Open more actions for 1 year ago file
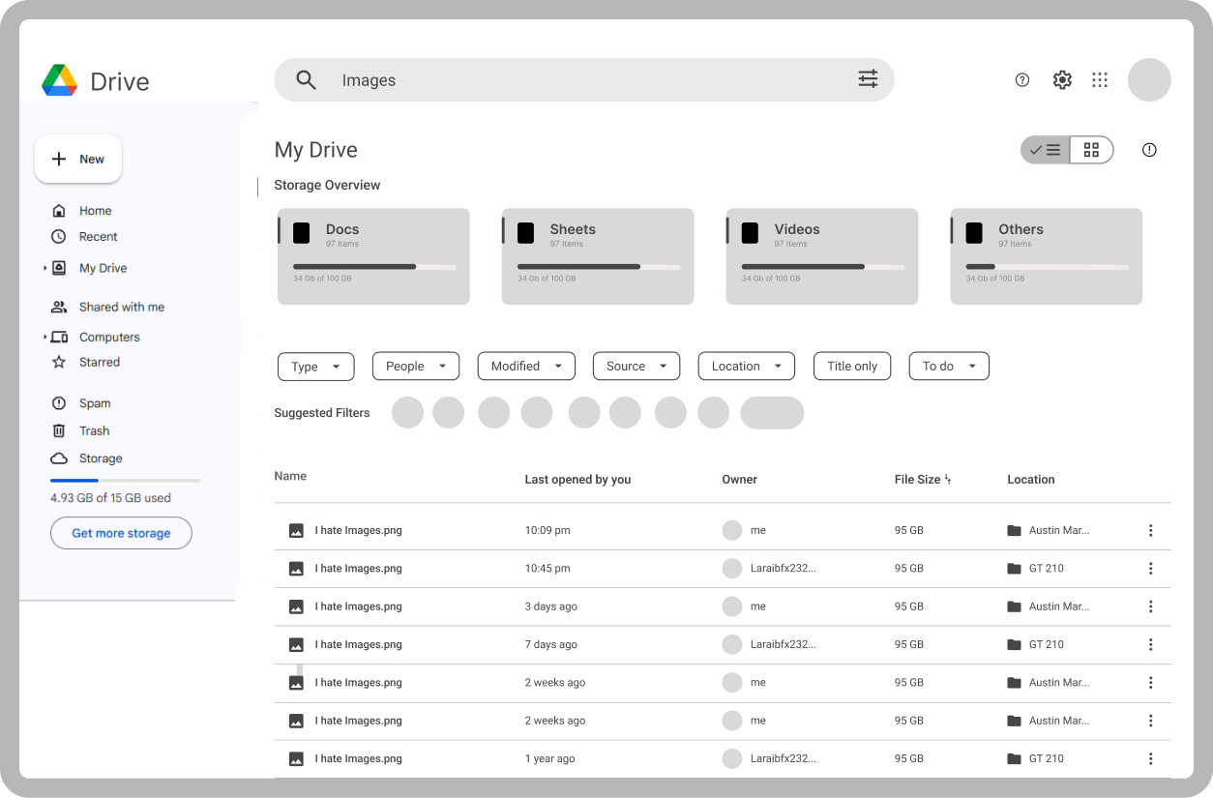The height and width of the screenshot is (798, 1213). pyautogui.click(x=1150, y=758)
